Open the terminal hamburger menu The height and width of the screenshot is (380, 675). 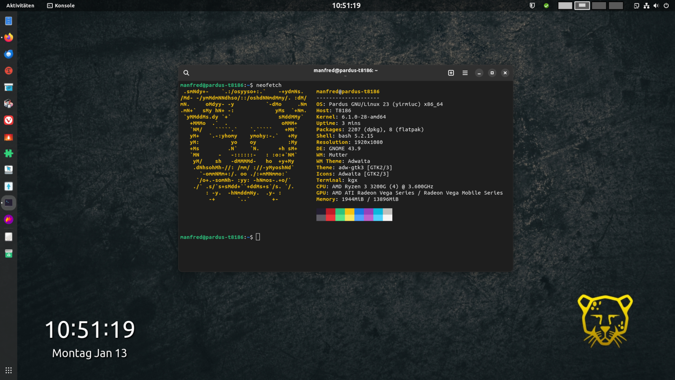click(x=465, y=73)
